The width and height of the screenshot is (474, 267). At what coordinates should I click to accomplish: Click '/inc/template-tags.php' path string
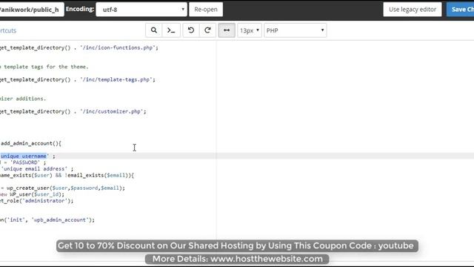[x=116, y=79]
